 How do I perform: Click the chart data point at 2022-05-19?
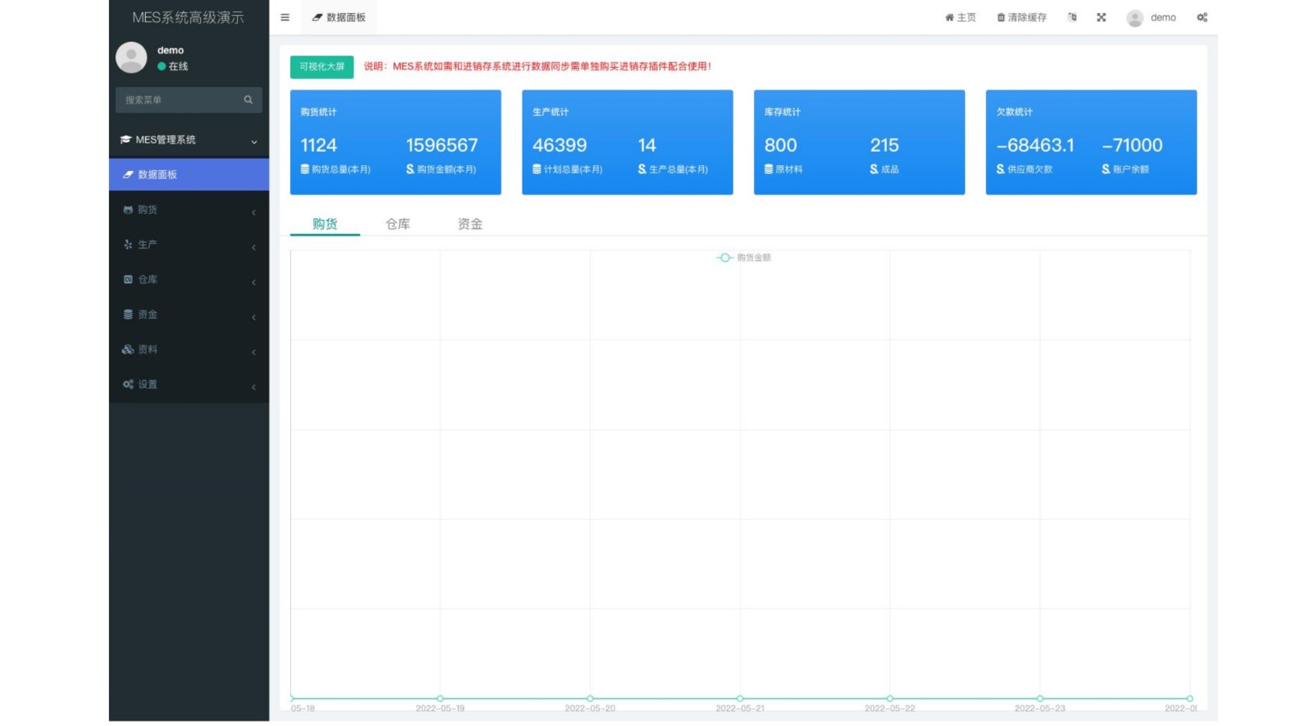pos(440,699)
